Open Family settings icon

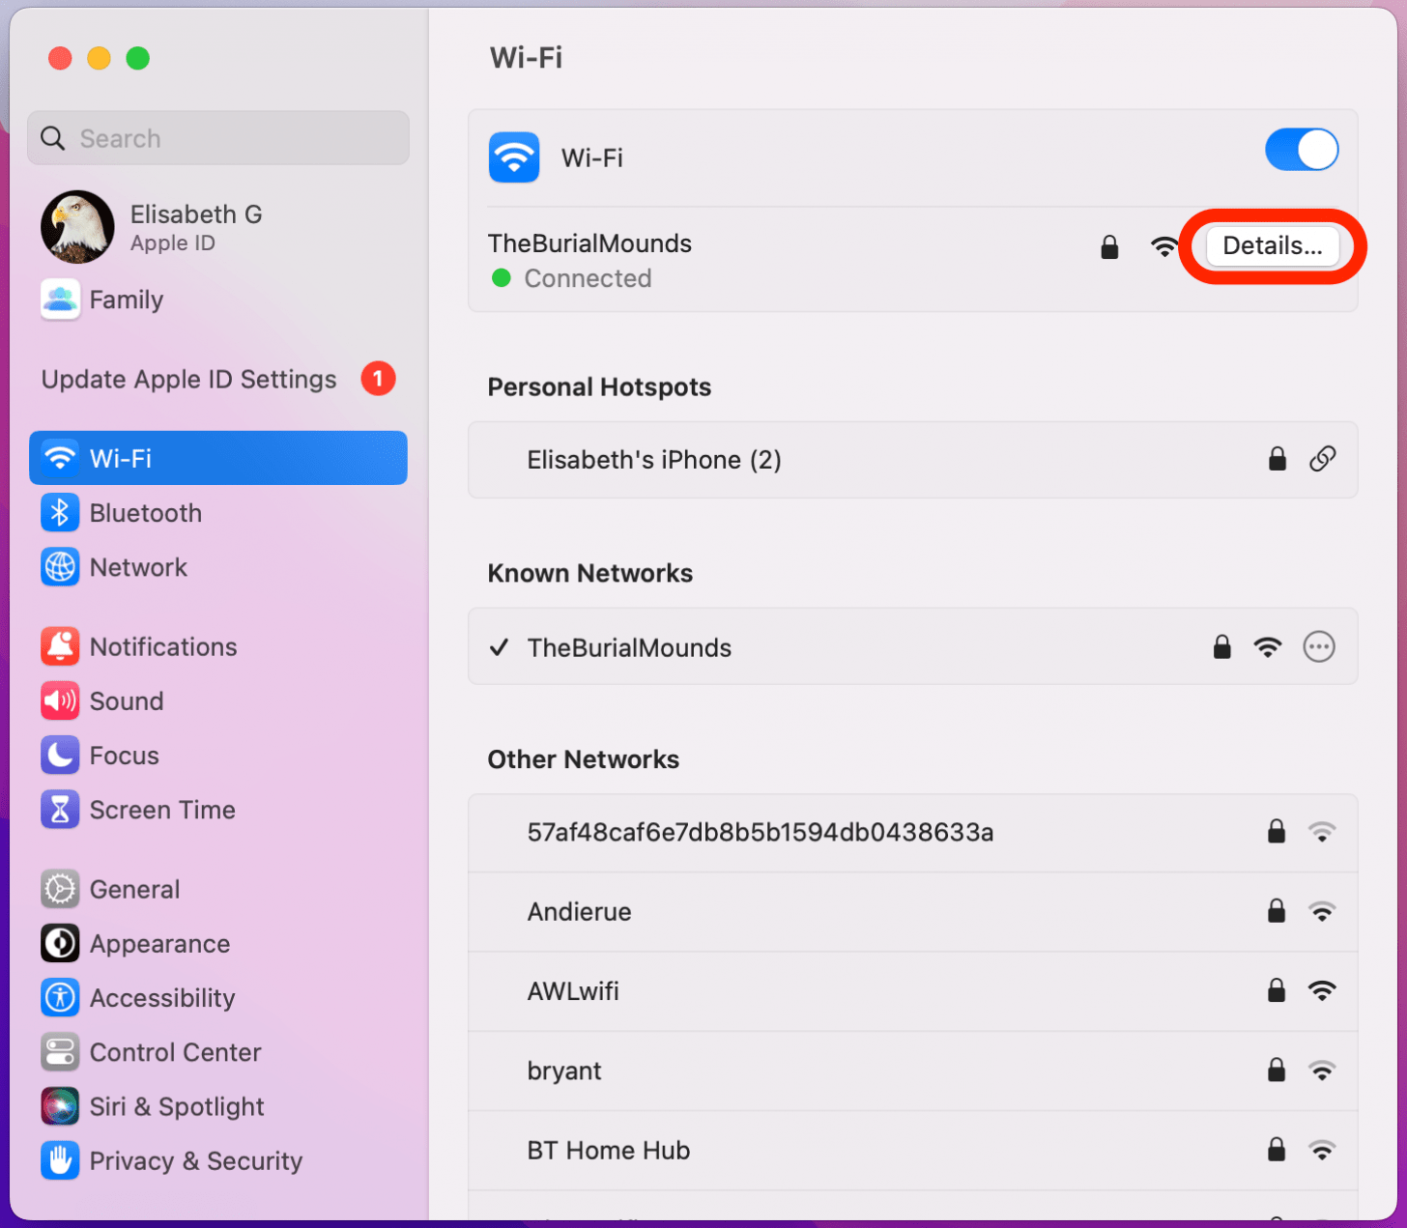[x=60, y=300]
